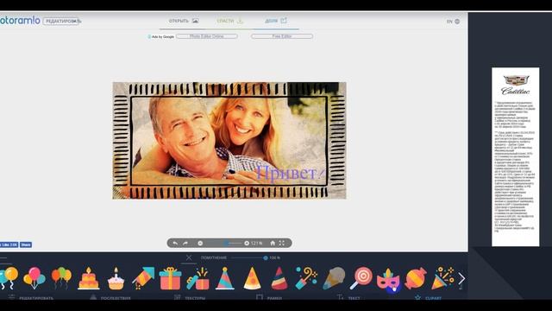Add the cupcake with candle clipart
Viewport: 552px width, 311px height.
[x=116, y=278]
